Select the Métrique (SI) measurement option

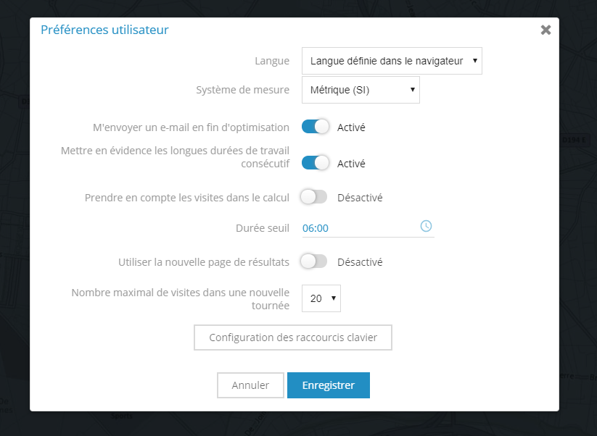(361, 89)
